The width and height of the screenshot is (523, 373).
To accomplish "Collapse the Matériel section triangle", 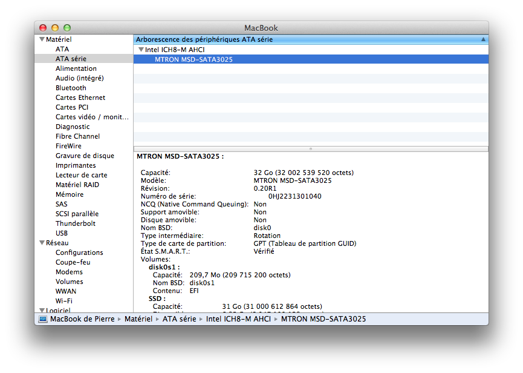I will [42, 39].
